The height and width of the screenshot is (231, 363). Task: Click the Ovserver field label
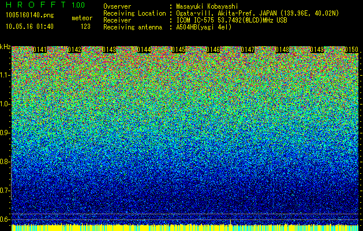coord(117,6)
